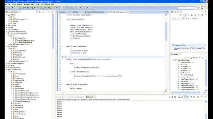Switch to the Problems tab
Image resolution: width=213 pixels, height=119 pixels.
pos(61,97)
